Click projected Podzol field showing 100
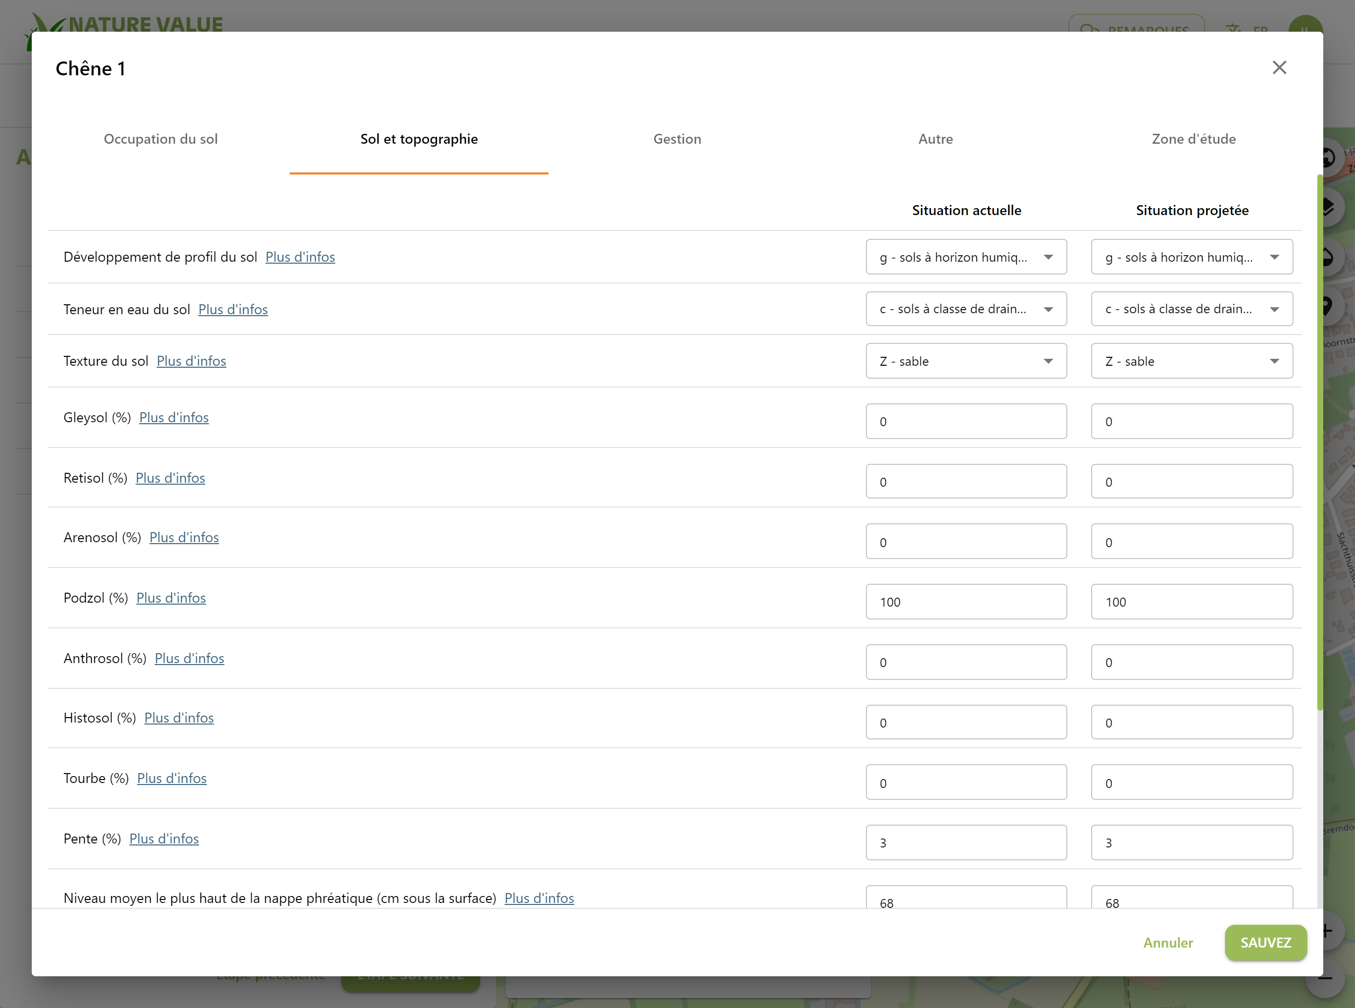The width and height of the screenshot is (1355, 1008). point(1191,602)
